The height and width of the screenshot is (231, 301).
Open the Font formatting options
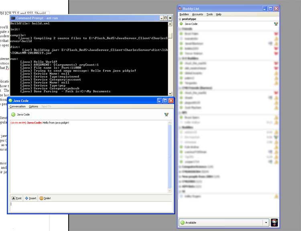tap(17, 198)
